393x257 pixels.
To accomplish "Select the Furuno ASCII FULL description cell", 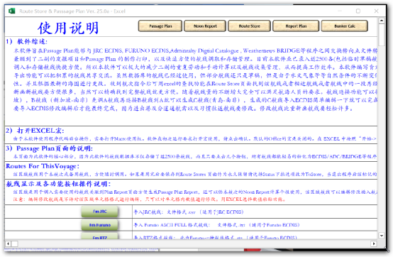I will point(255,225).
